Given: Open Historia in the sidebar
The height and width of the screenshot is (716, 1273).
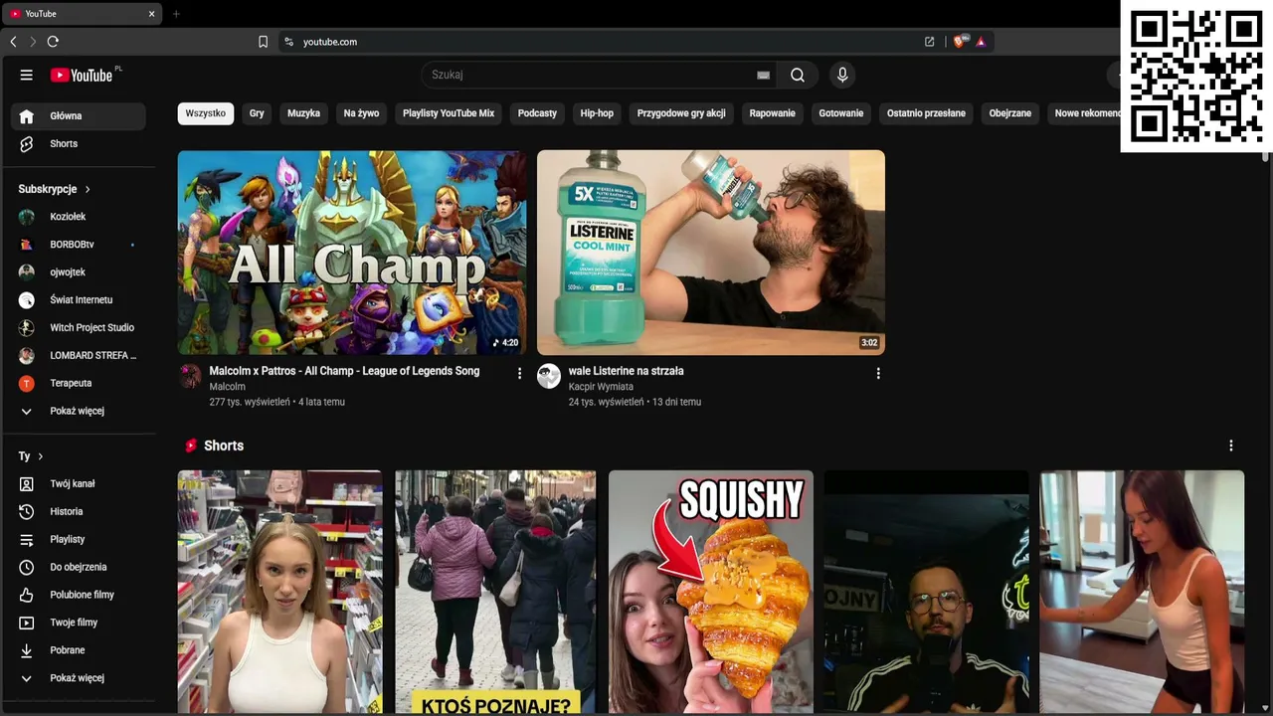Looking at the screenshot, I should pyautogui.click(x=79, y=511).
